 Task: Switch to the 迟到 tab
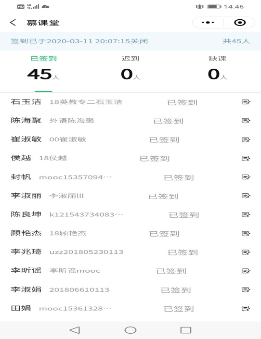point(130,68)
